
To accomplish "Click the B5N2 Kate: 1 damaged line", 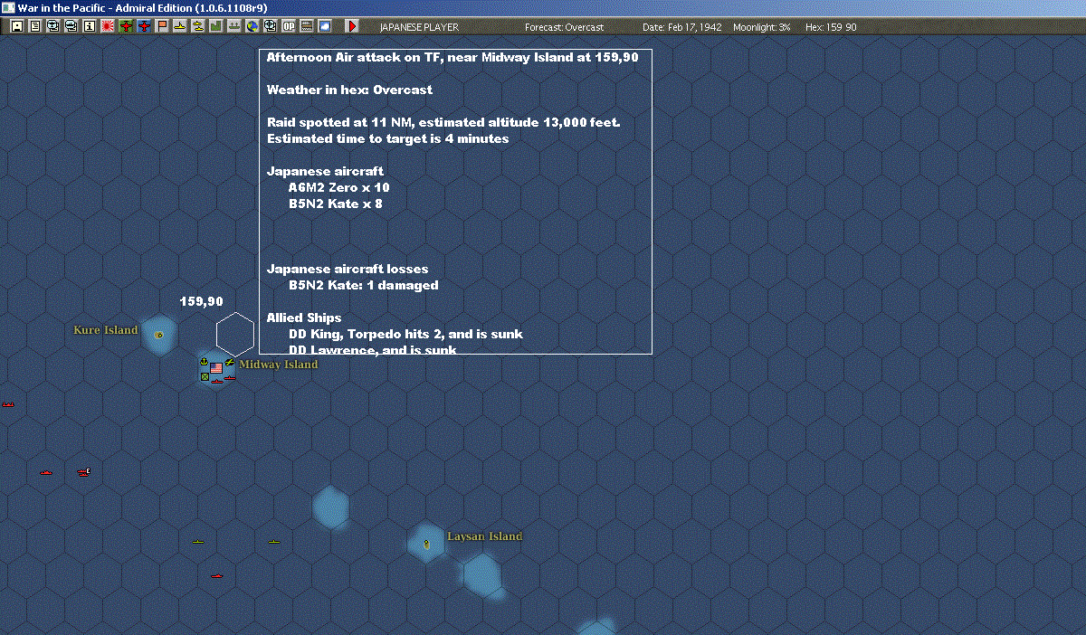I will click(363, 285).
